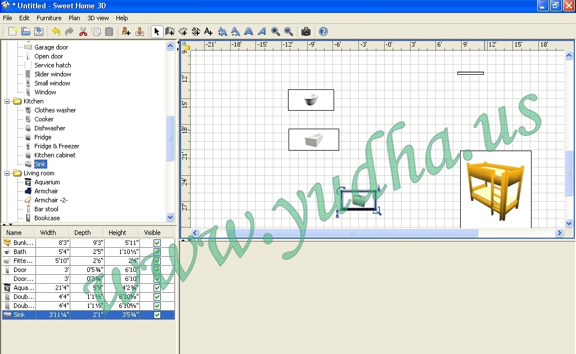Viewport: 576px width, 354px height.
Task: Open the Plan menu
Action: click(x=74, y=18)
